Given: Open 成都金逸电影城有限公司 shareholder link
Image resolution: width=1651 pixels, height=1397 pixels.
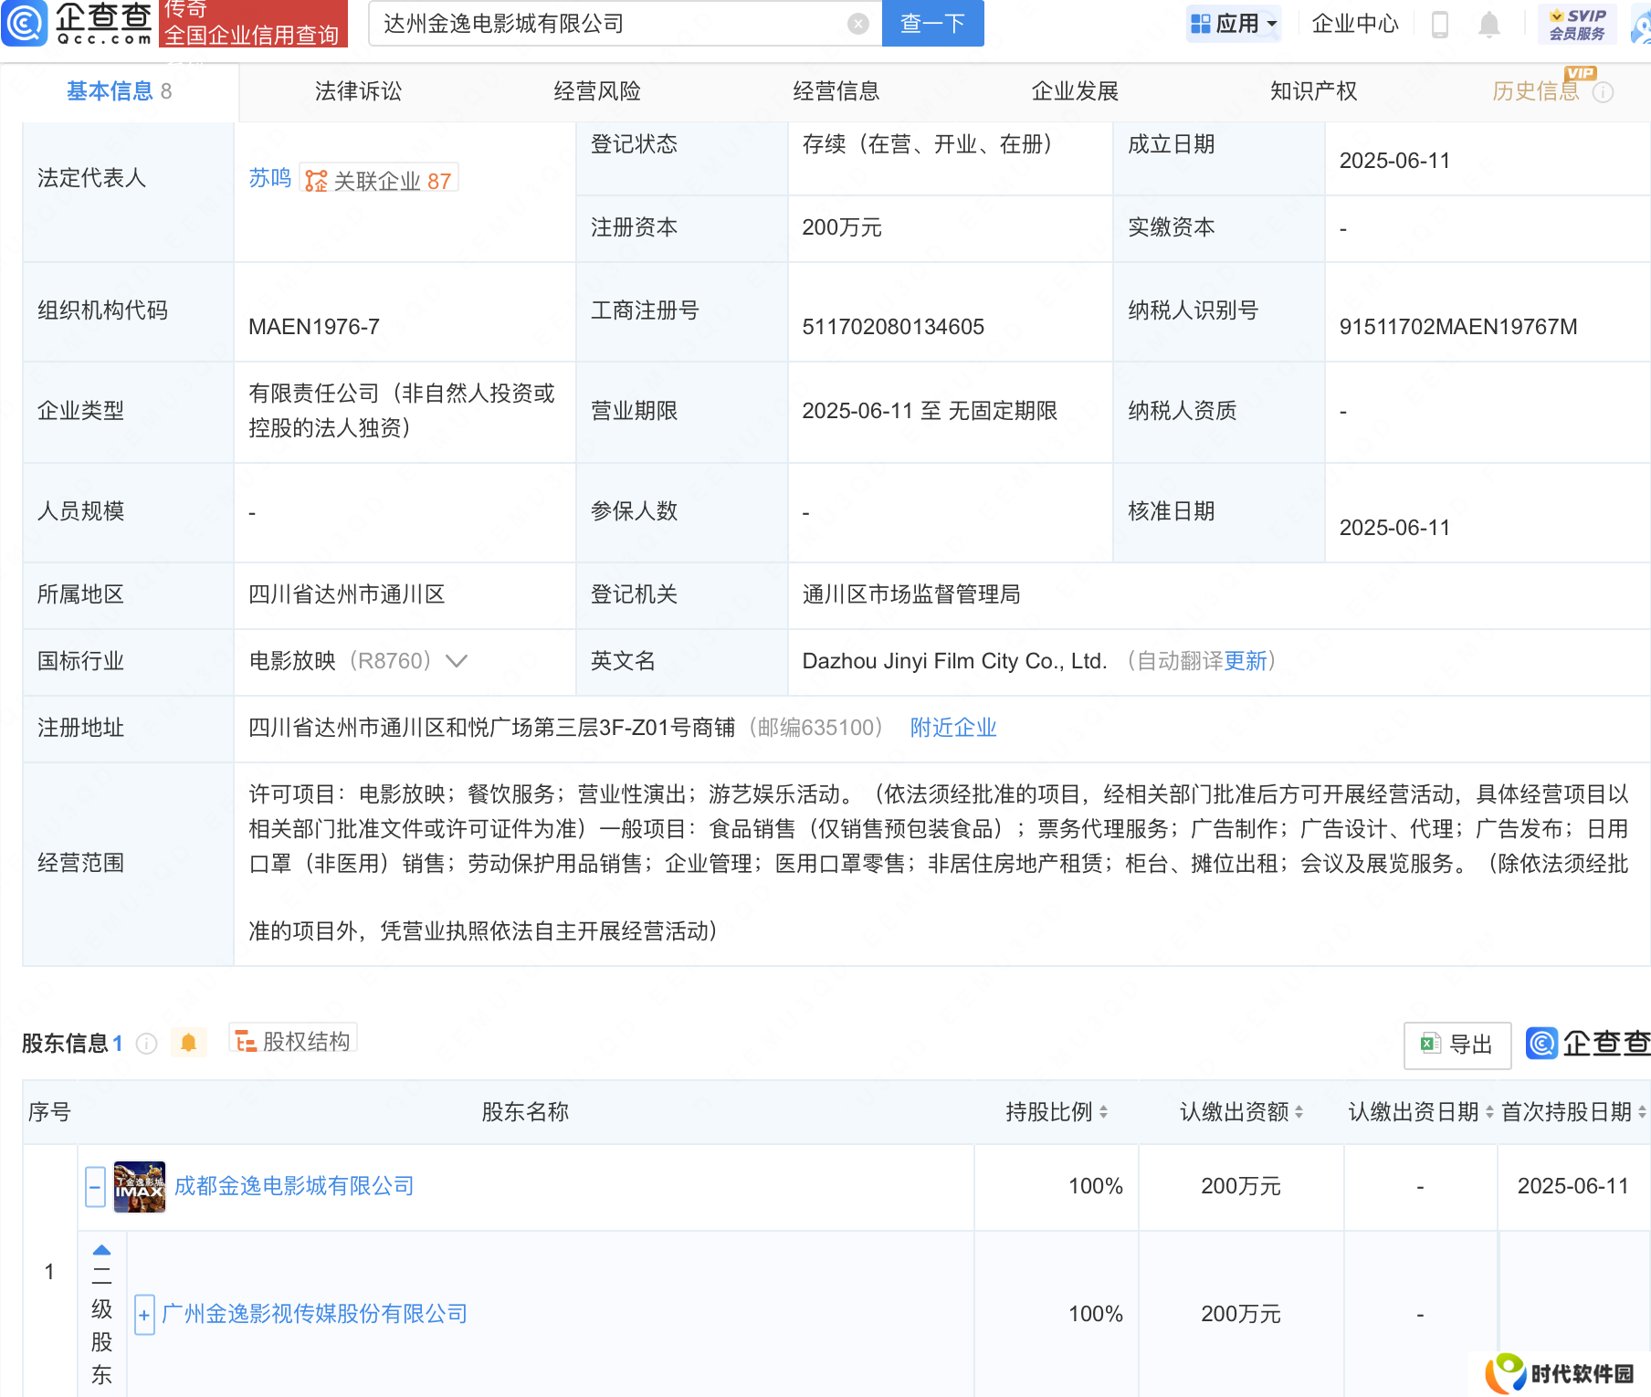Looking at the screenshot, I should (294, 1186).
